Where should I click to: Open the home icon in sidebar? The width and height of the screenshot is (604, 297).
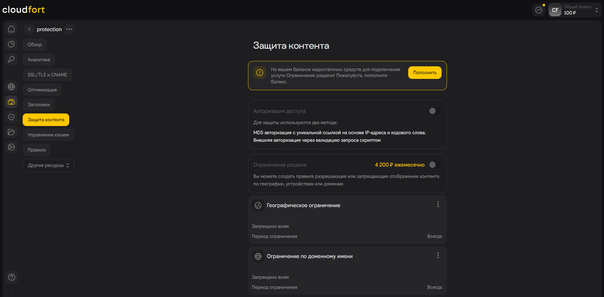pyautogui.click(x=11, y=29)
